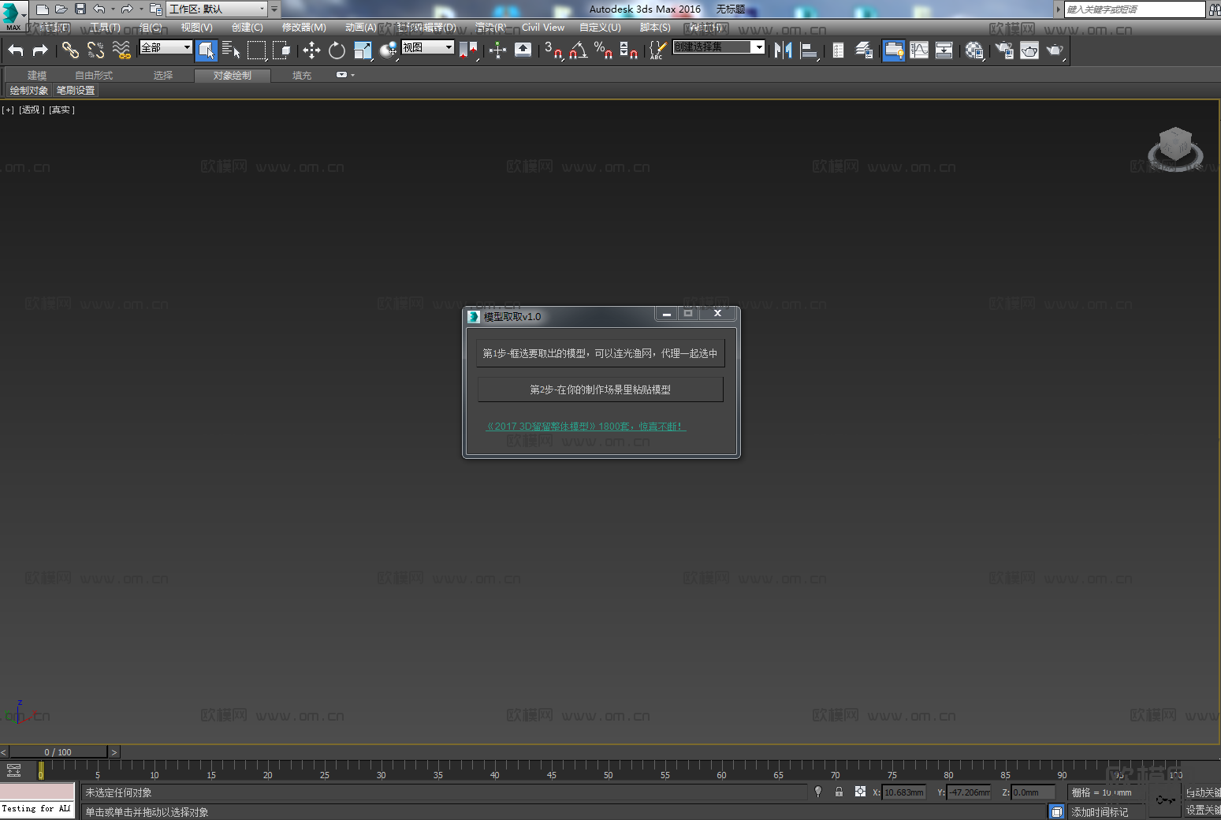Screen dimensions: 1221x820
Task: Click the Save File icon in quick access bar
Action: pos(80,9)
